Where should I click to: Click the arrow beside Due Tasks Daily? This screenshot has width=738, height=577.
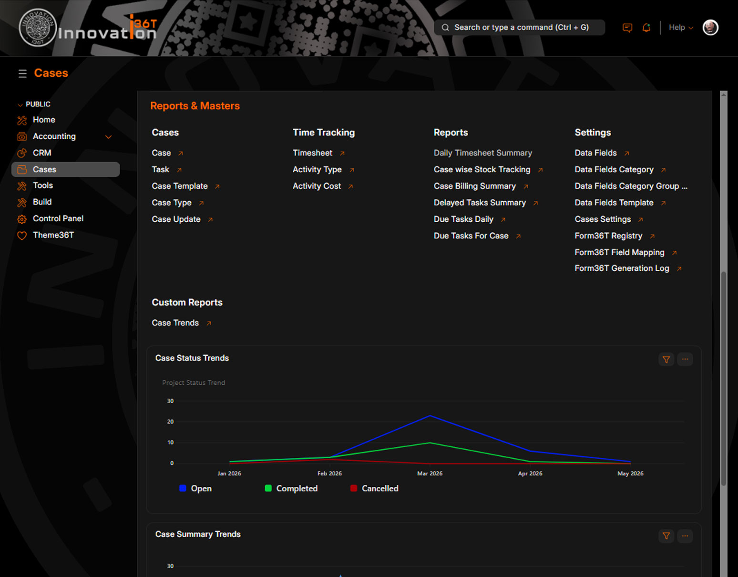tap(503, 220)
